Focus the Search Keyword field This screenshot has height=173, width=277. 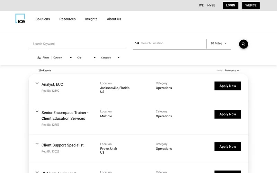tap(78, 44)
